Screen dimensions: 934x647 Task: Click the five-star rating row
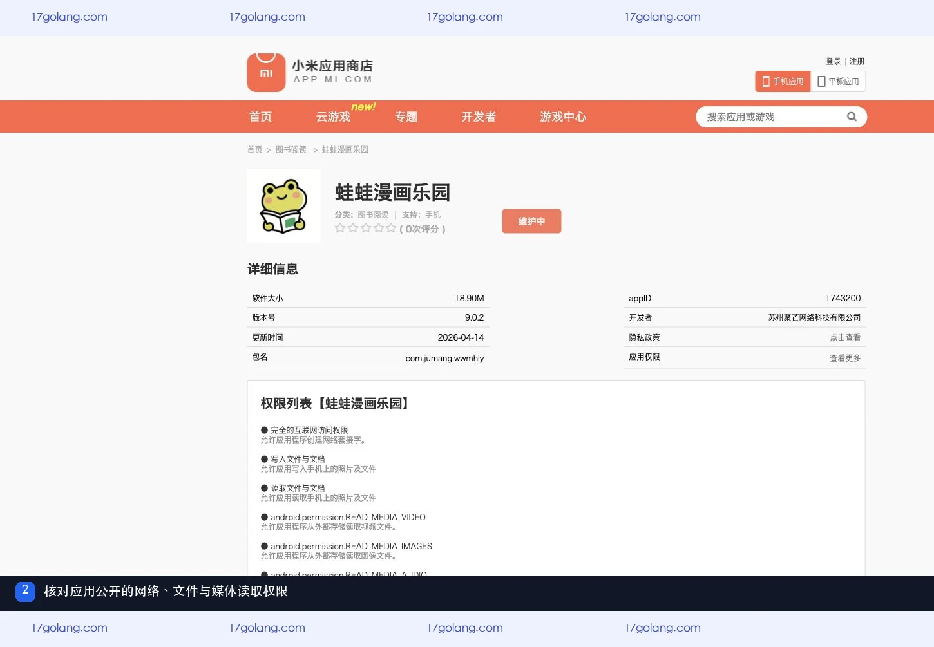tap(365, 228)
